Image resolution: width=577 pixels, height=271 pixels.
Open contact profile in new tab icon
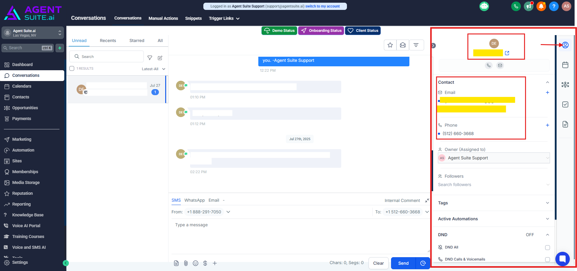click(507, 53)
